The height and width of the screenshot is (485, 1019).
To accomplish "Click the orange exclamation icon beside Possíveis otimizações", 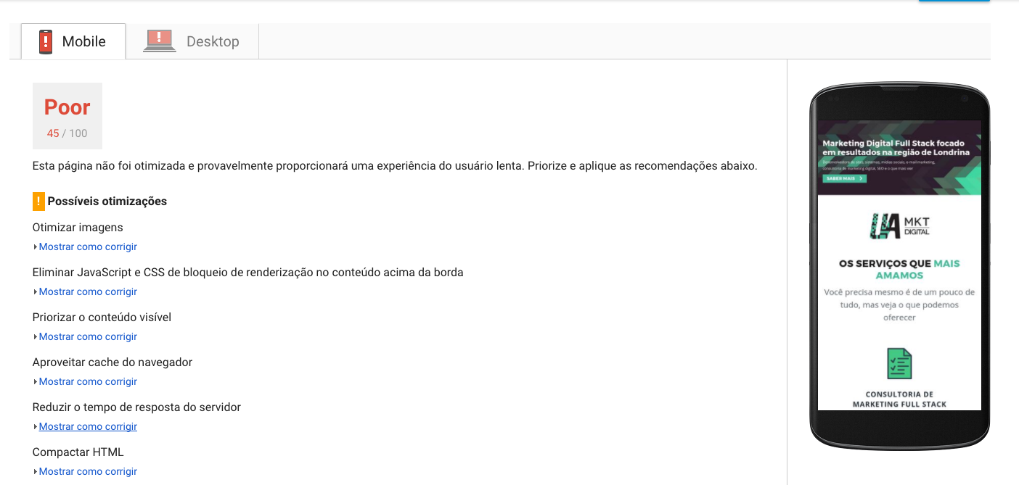I will click(38, 202).
